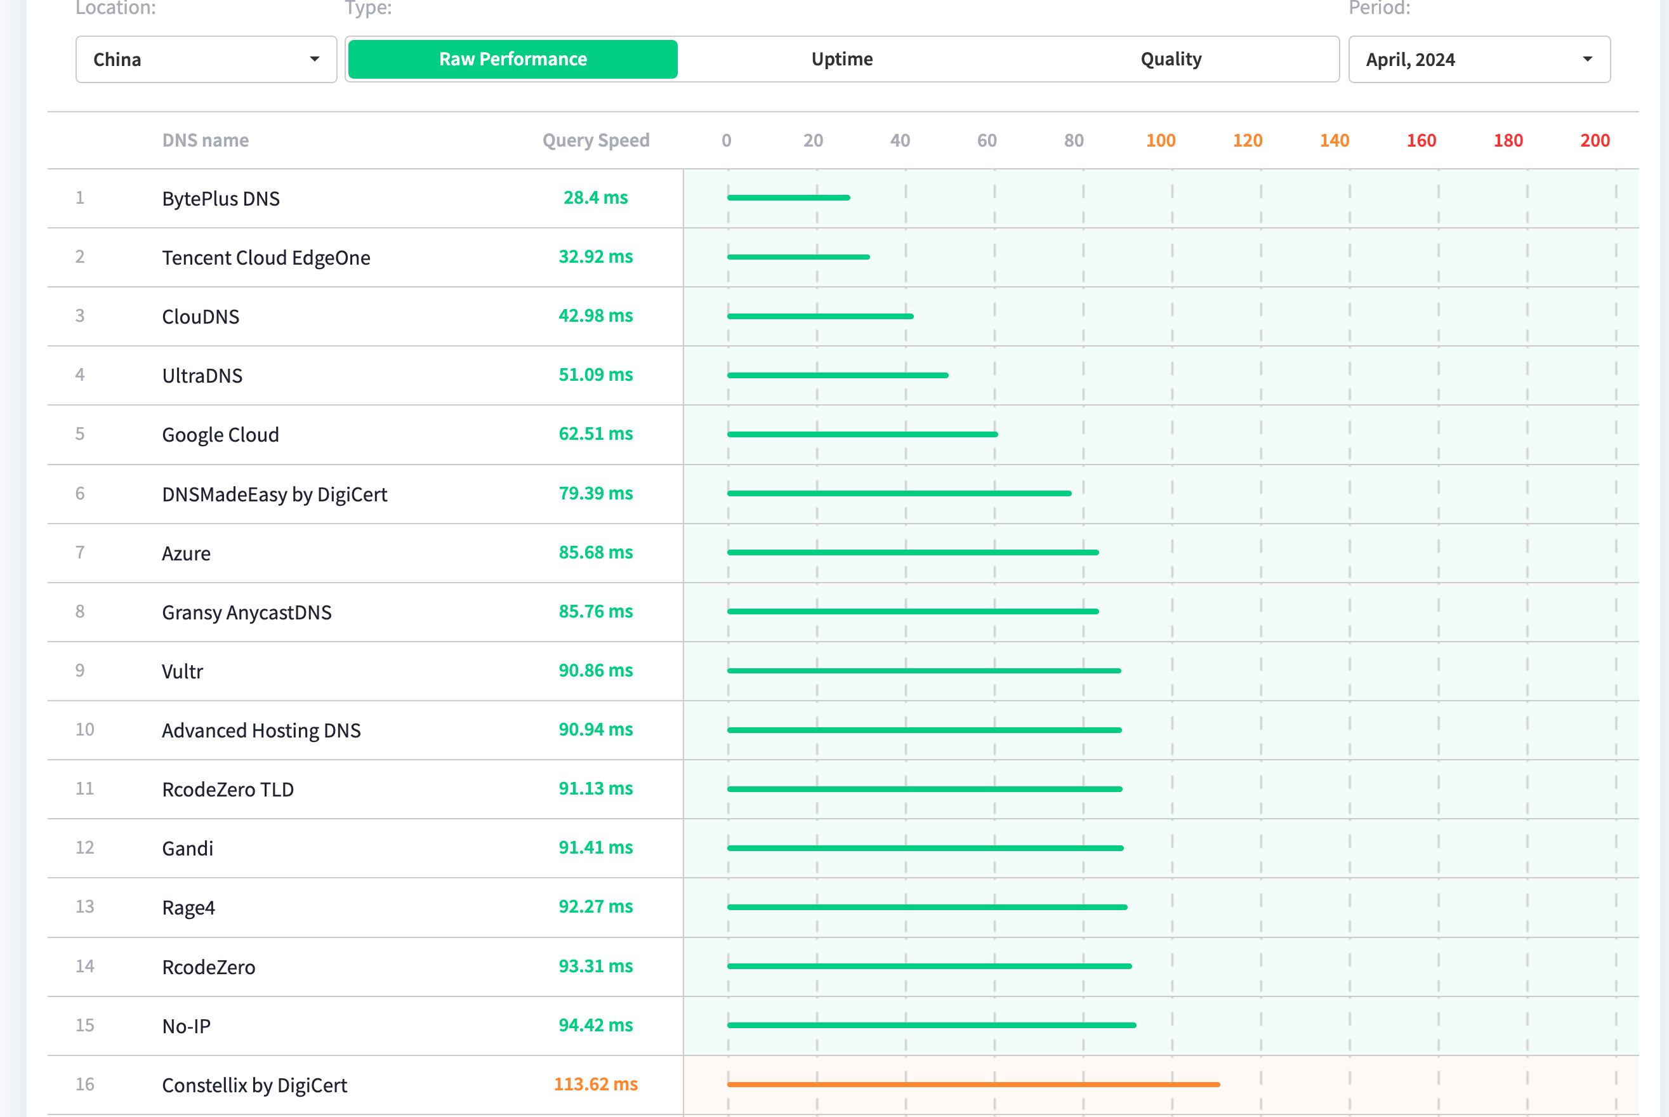Click the ClouDNS provider name
This screenshot has width=1669, height=1117.
[200, 317]
